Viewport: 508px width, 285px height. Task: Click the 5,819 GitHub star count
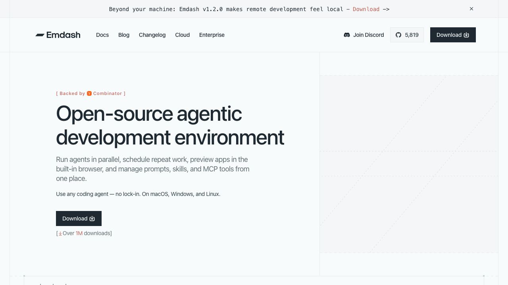(412, 35)
